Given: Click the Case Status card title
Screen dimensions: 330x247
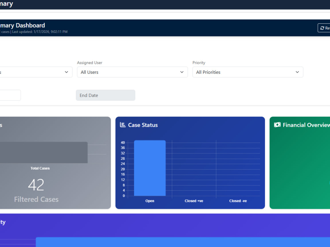Looking at the screenshot, I should [143, 125].
